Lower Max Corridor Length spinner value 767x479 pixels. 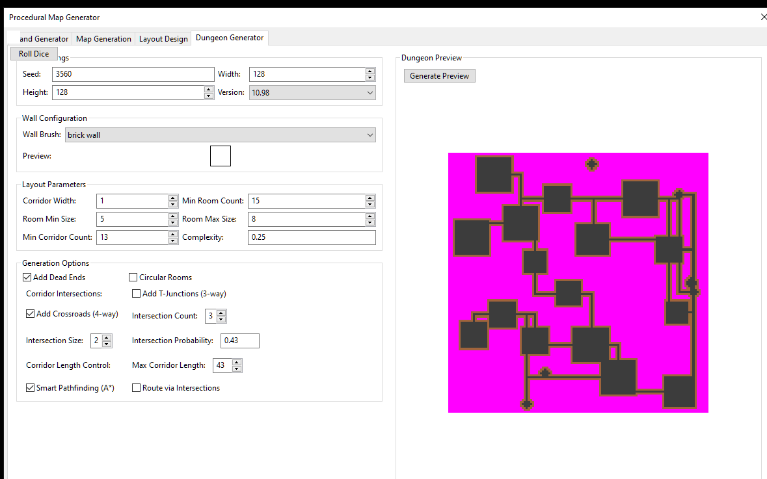(x=237, y=369)
